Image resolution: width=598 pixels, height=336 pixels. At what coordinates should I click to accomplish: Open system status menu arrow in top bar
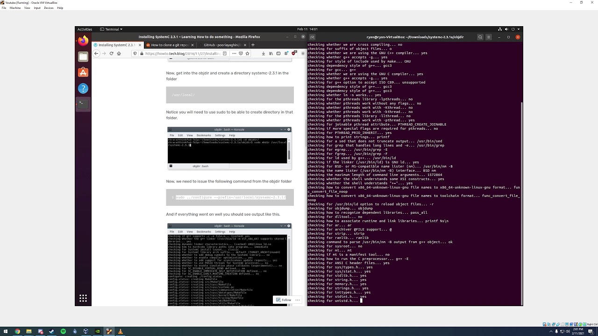tap(519, 29)
